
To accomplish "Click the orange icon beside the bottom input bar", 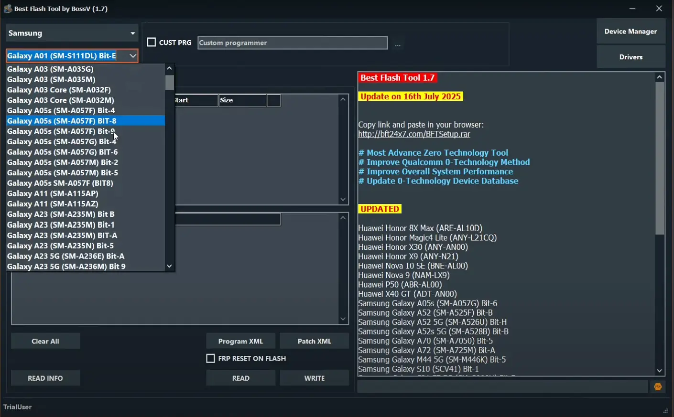I will pos(658,387).
